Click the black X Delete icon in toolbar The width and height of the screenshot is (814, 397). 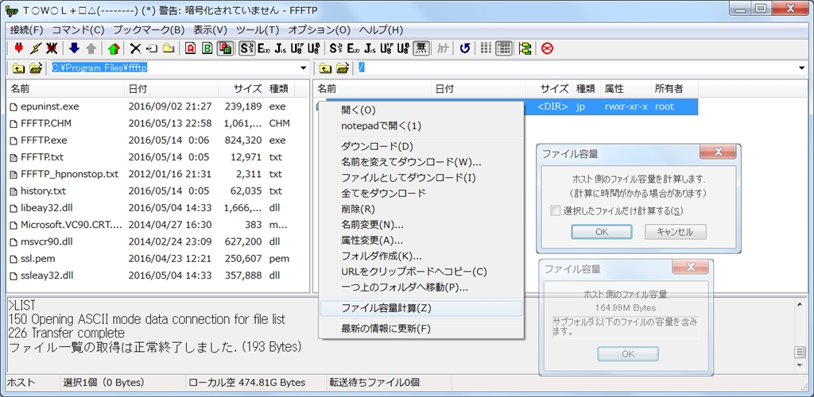135,48
